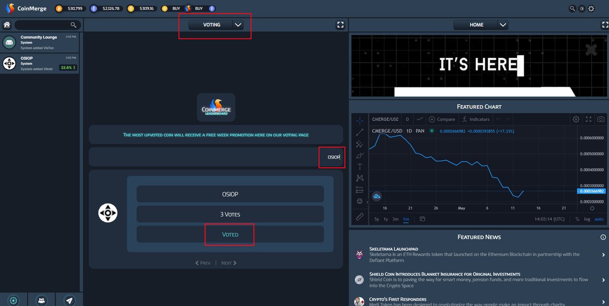Take chart snapshot with camera icon

point(601,119)
